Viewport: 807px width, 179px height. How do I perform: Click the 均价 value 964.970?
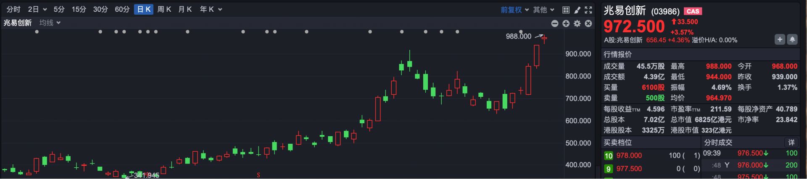tap(719, 98)
